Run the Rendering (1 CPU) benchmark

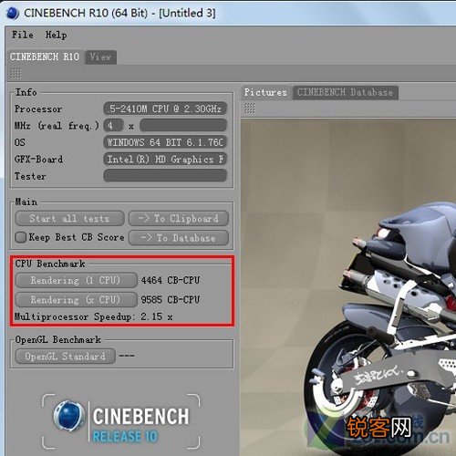coord(76,280)
